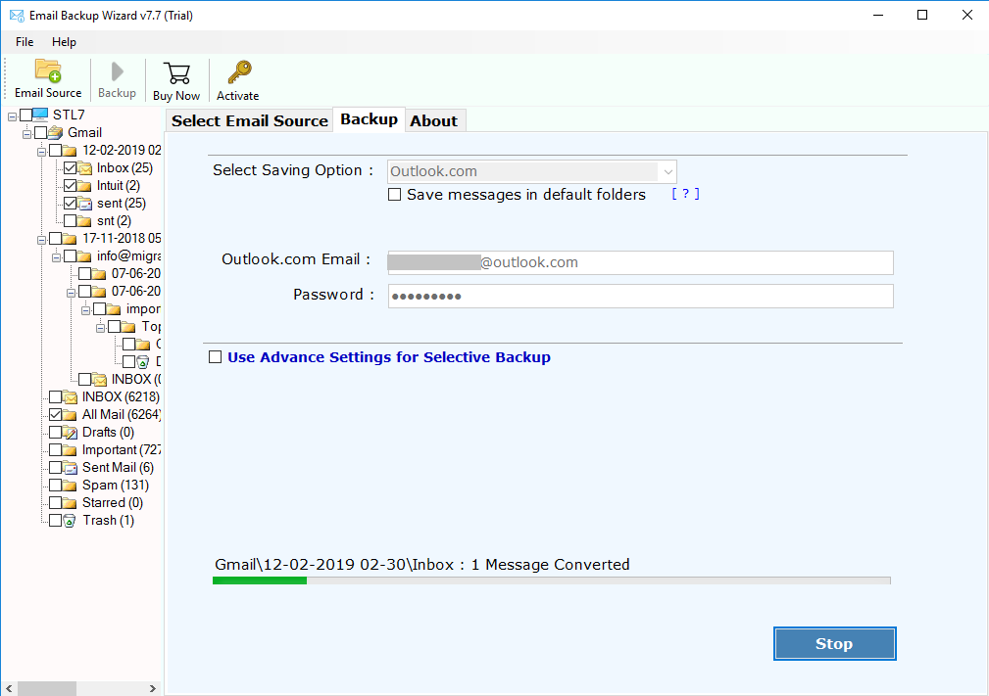Viewport: 989px width, 696px height.
Task: Check the Trash (1) checkbox
Action: pyautogui.click(x=55, y=520)
